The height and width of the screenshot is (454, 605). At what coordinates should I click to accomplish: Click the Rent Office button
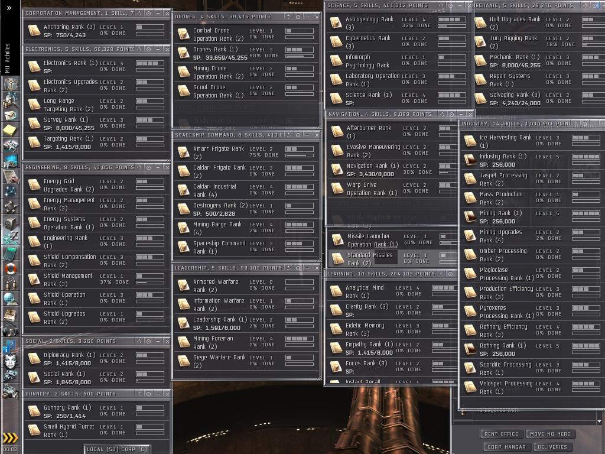click(x=501, y=434)
